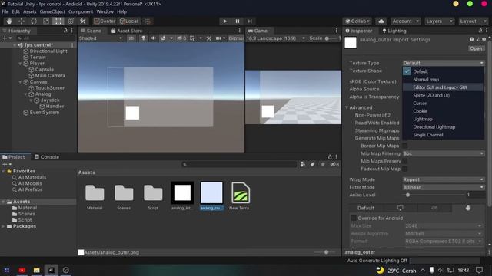Open import settings gear menu
492x276 pixels.
pyautogui.click(x=484, y=39)
